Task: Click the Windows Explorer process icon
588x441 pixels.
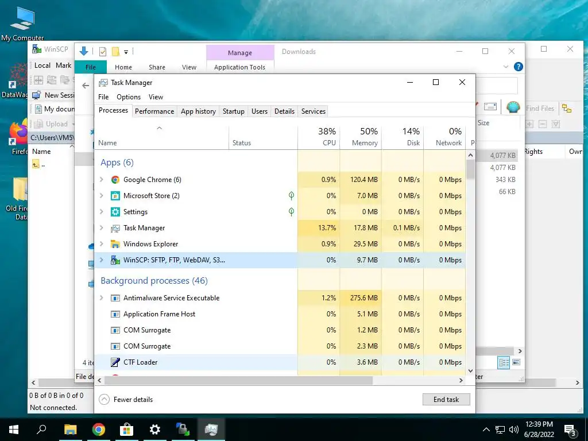Action: click(x=115, y=244)
